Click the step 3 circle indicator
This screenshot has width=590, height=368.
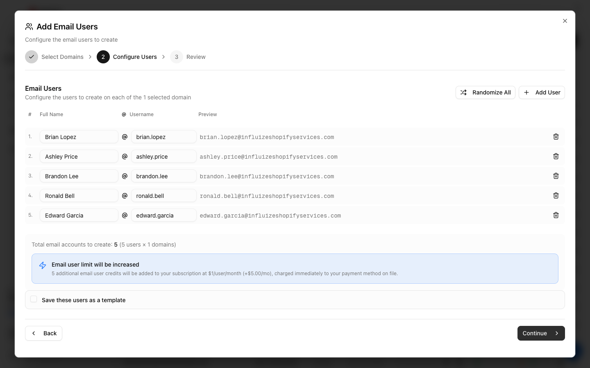pos(177,57)
